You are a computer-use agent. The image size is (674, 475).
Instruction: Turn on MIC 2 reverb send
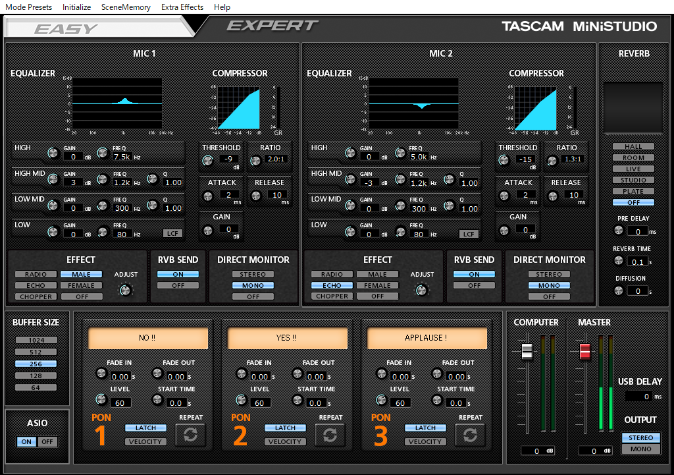pos(474,274)
